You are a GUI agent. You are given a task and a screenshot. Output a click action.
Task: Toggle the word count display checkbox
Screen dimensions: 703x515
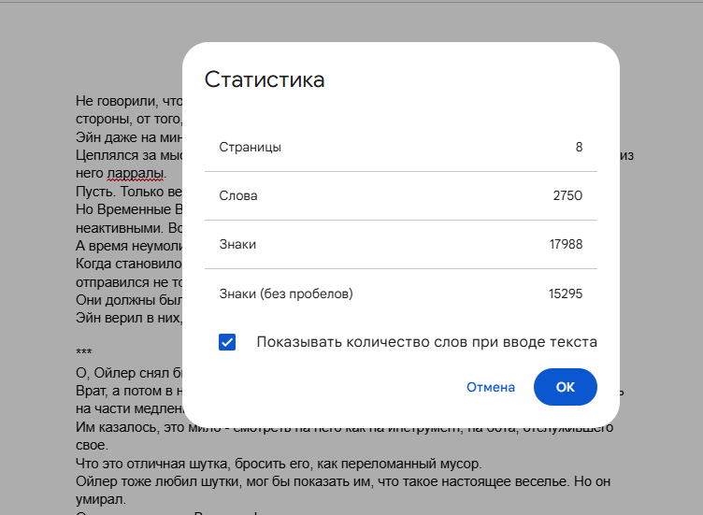coord(227,342)
